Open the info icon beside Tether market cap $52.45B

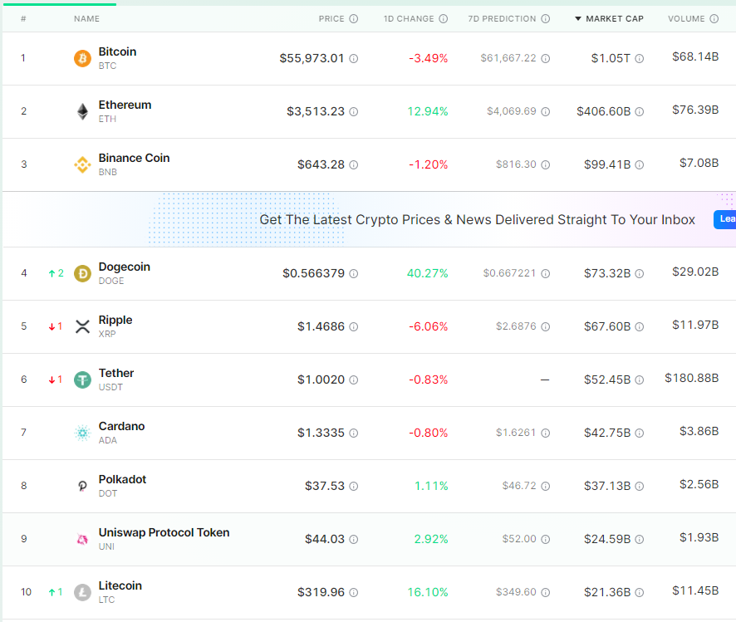click(640, 380)
